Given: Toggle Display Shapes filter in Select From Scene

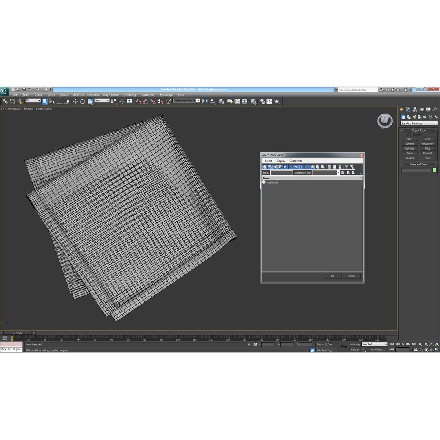Looking at the screenshot, I should pyautogui.click(x=270, y=167).
